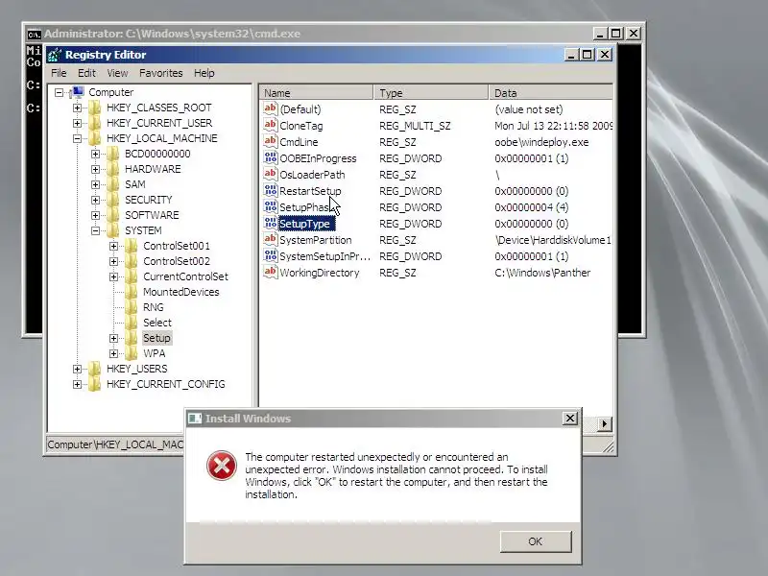Screen dimensions: 768x576
Task: Expand HKEY_CLASSES_ROOT in the tree
Action: click(x=78, y=108)
